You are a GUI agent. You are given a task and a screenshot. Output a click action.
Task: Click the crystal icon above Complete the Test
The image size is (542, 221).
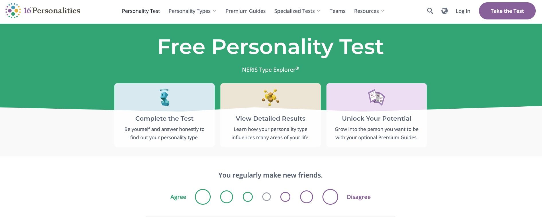tap(164, 97)
